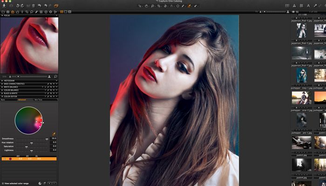Toggle the exposure warning triangle icon
The width and height of the screenshot is (326, 186).
click(294, 6)
